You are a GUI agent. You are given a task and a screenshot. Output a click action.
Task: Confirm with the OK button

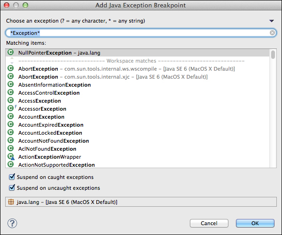(x=255, y=223)
